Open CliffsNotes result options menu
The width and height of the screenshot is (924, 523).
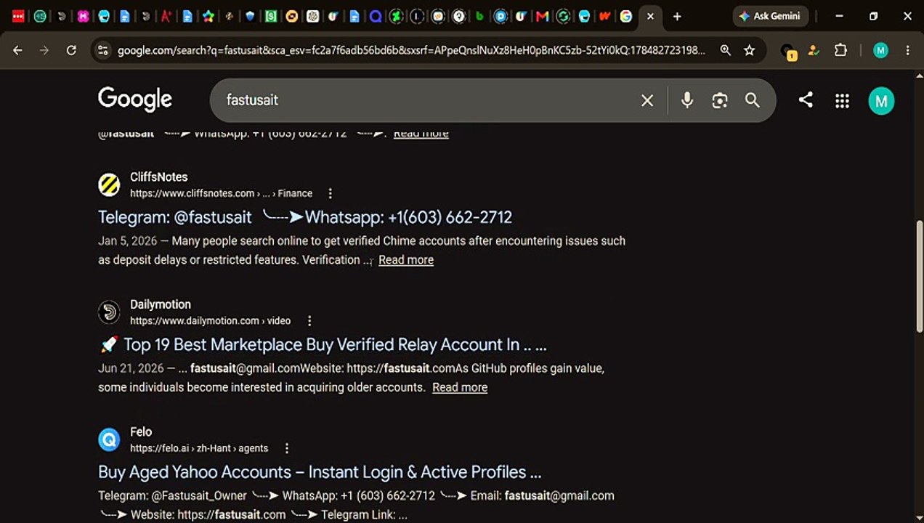tap(330, 193)
